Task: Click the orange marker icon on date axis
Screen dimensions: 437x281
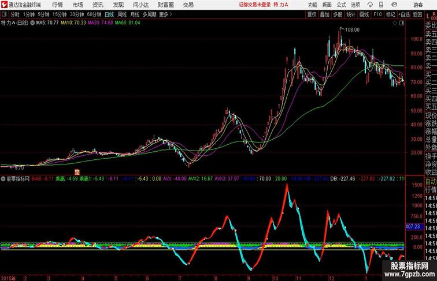Action: pyautogui.click(x=77, y=172)
